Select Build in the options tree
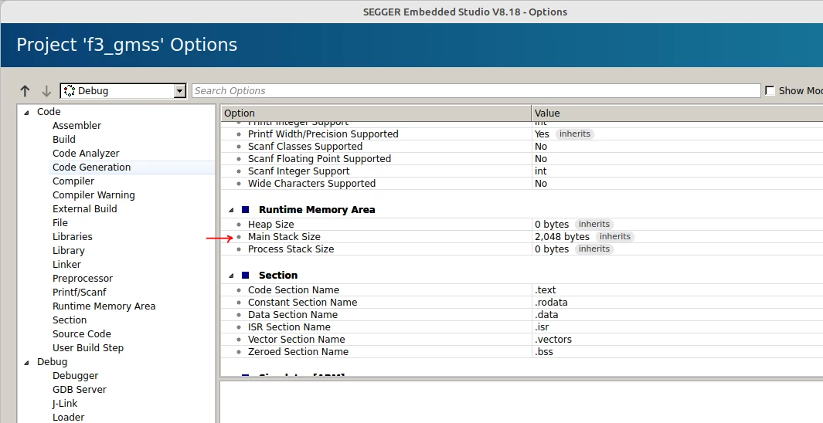 (x=64, y=140)
